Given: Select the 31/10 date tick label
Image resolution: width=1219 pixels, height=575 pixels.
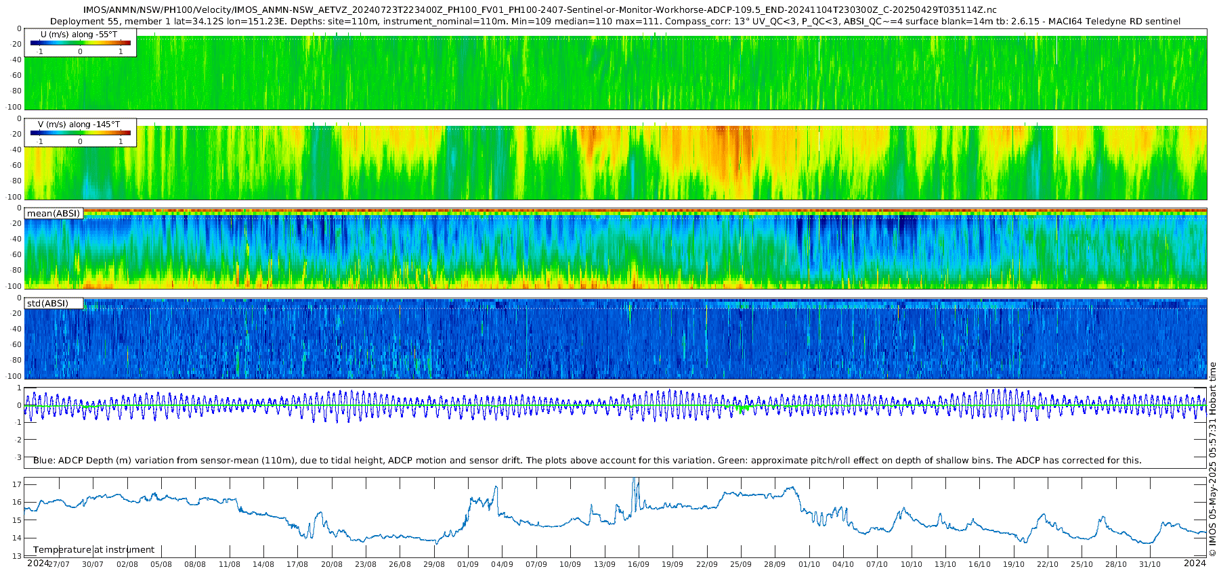Looking at the screenshot, I should point(1150,564).
